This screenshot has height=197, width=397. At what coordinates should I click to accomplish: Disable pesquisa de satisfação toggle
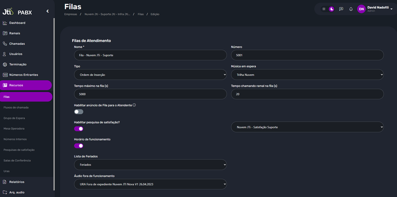tap(79, 128)
